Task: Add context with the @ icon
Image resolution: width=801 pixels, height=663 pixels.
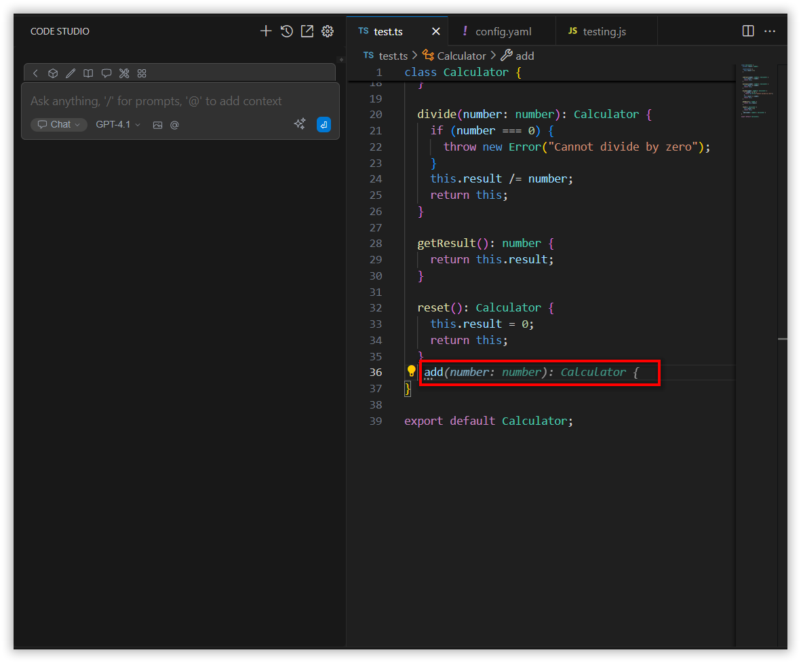Action: tap(175, 125)
